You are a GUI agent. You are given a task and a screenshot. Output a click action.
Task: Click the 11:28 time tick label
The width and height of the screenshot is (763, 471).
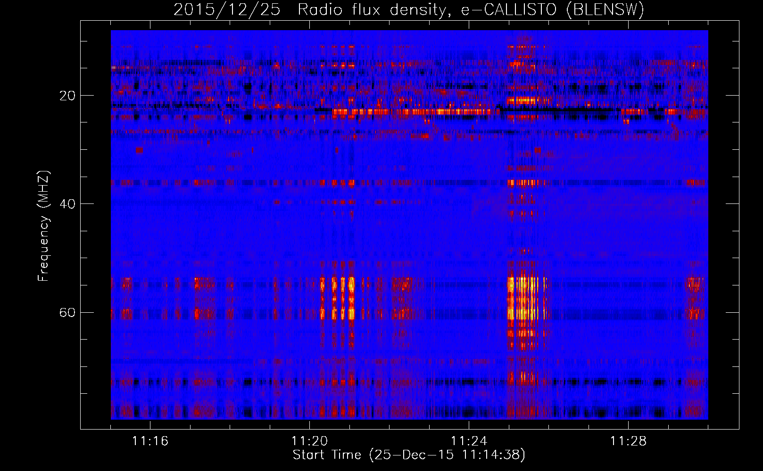click(x=628, y=441)
